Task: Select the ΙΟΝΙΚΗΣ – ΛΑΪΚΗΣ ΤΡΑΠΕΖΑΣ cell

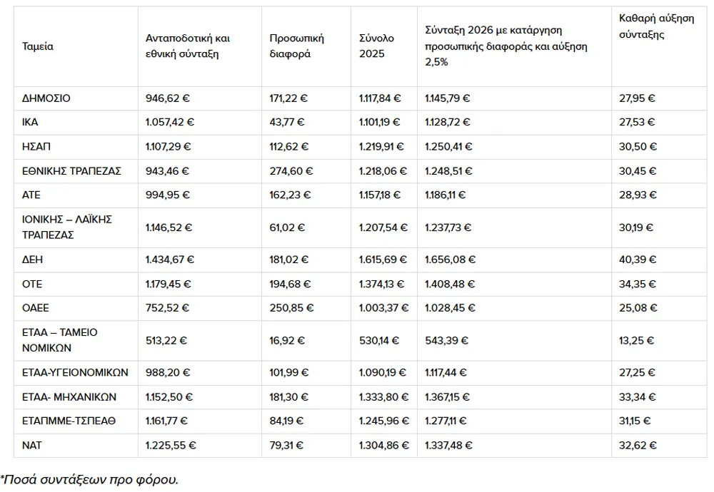Action: pos(67,227)
